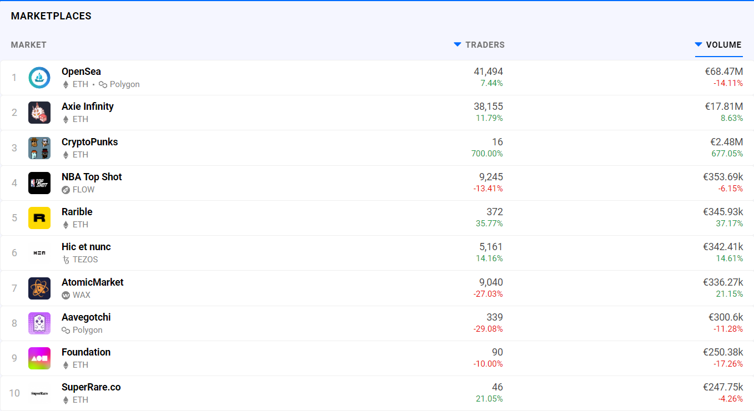This screenshot has height=411, width=754.
Task: Click the ETH icon under Foundation
Action: [x=66, y=365]
